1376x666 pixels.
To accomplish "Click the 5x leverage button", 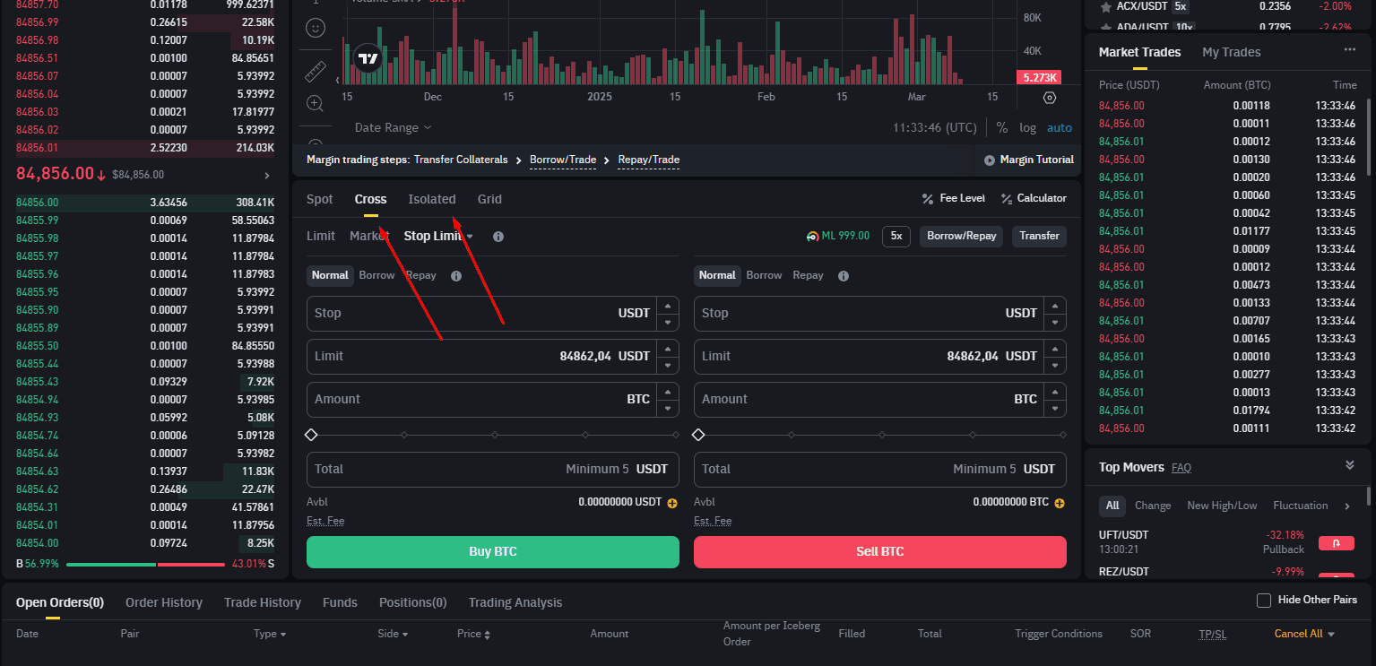I will click(896, 236).
